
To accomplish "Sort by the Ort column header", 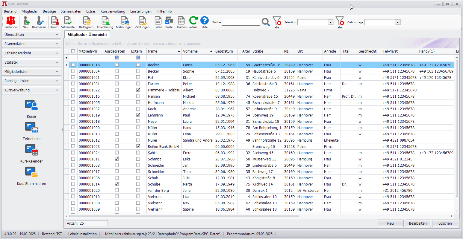I will (x=309, y=51).
